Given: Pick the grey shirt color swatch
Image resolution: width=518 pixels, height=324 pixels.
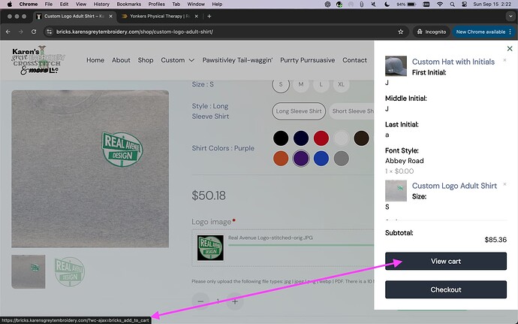Looking at the screenshot, I should (342, 159).
